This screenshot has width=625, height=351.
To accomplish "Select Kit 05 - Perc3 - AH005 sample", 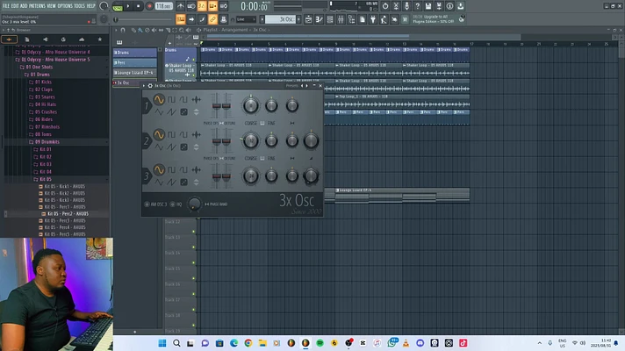I will (65, 220).
